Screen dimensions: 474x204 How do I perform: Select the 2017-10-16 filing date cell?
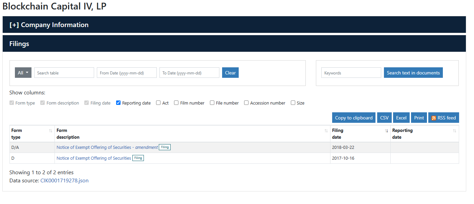[x=360, y=158]
